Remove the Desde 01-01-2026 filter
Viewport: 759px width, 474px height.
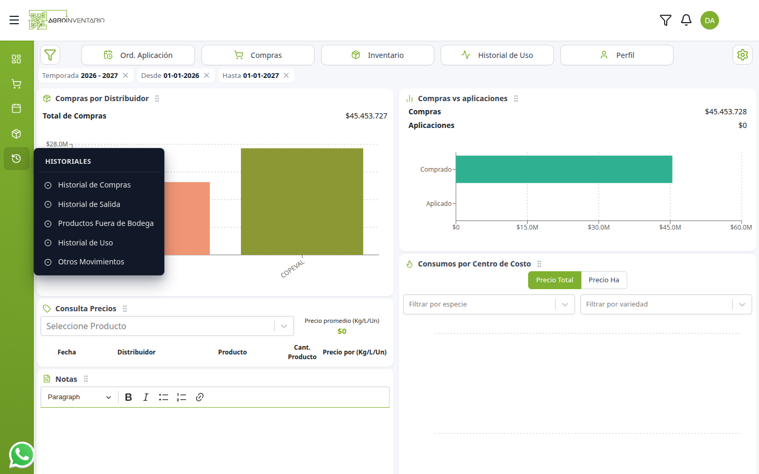[x=207, y=75]
